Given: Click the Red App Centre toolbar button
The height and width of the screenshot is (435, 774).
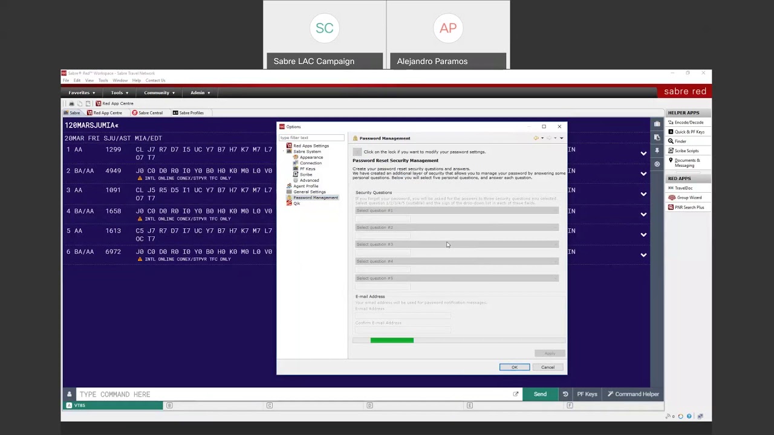Looking at the screenshot, I should click(114, 103).
